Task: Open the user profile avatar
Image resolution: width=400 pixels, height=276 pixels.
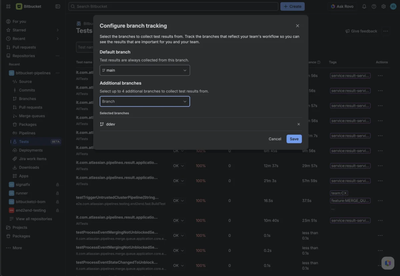Action: click(393, 6)
